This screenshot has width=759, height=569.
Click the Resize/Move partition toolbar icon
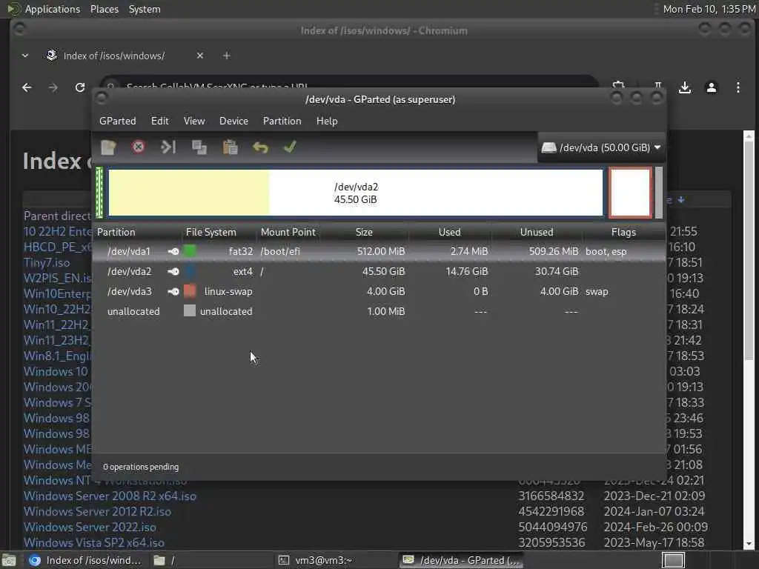168,147
